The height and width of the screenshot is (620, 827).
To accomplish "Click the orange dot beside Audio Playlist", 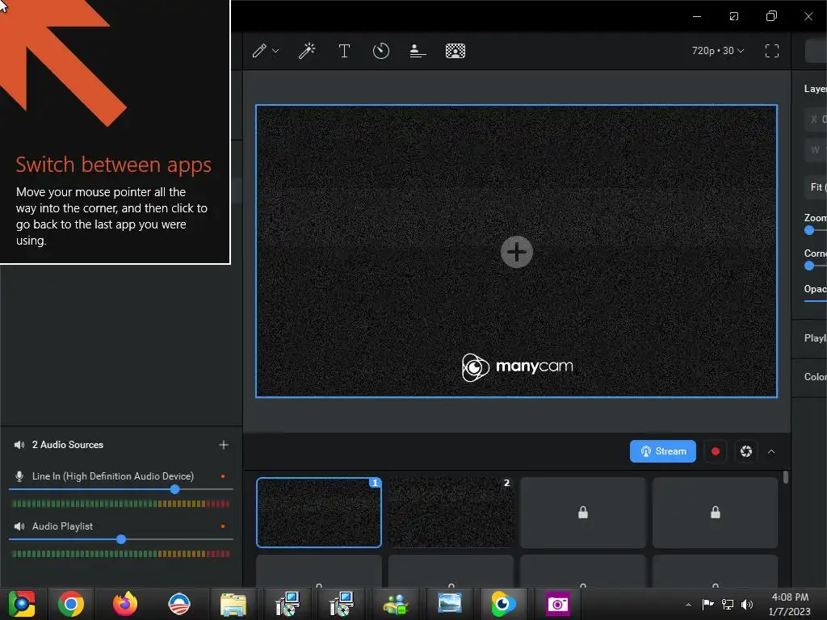I will (223, 526).
